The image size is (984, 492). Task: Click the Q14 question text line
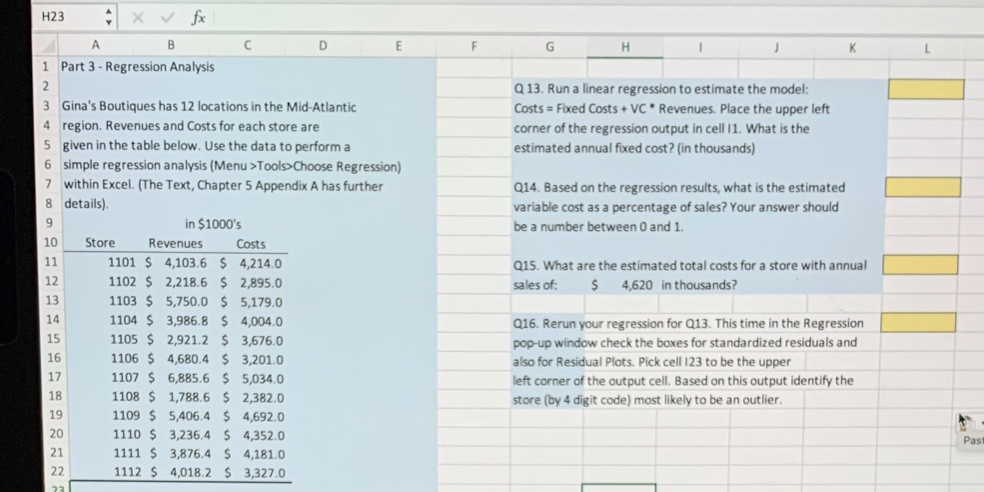coord(679,187)
